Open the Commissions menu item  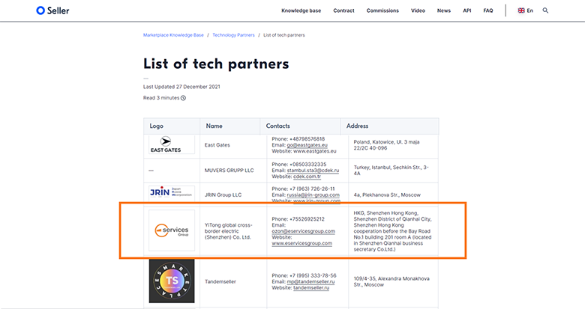tap(382, 10)
